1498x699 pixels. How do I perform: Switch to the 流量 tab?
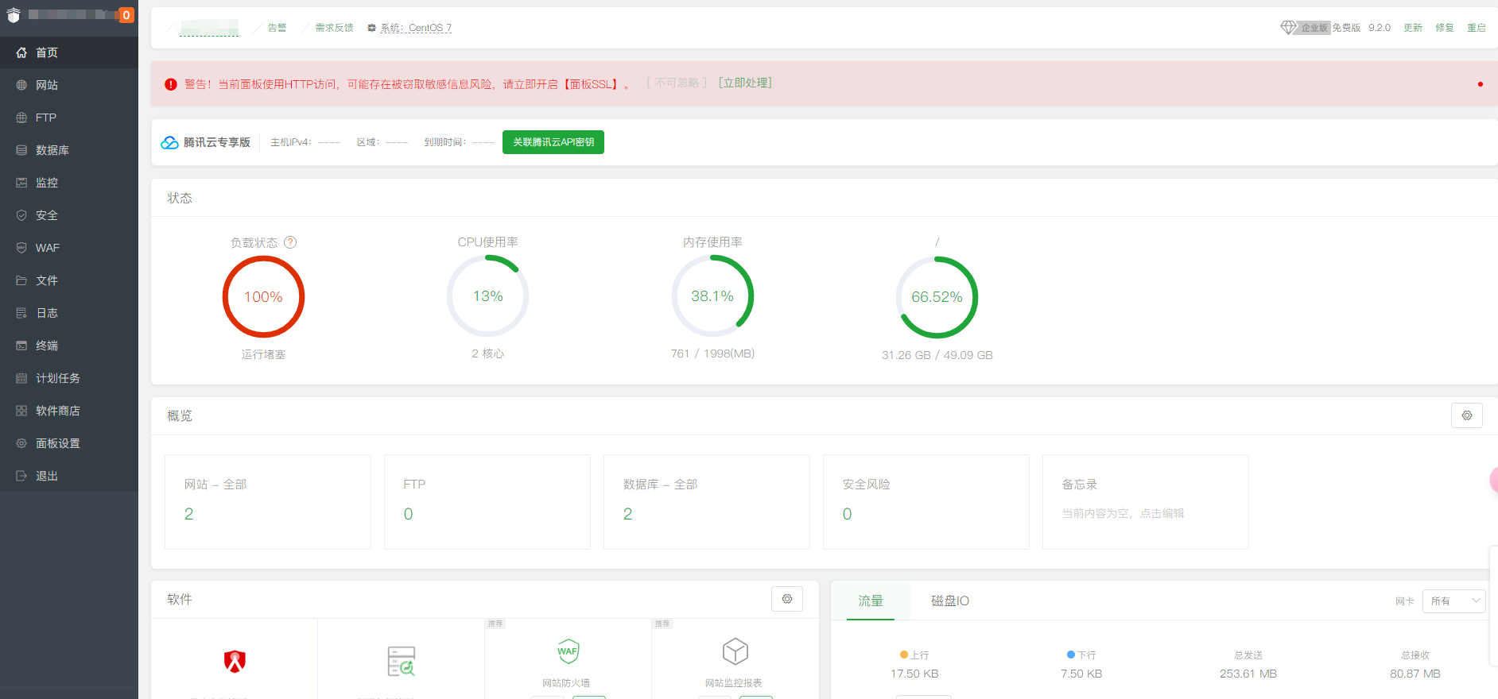click(871, 601)
